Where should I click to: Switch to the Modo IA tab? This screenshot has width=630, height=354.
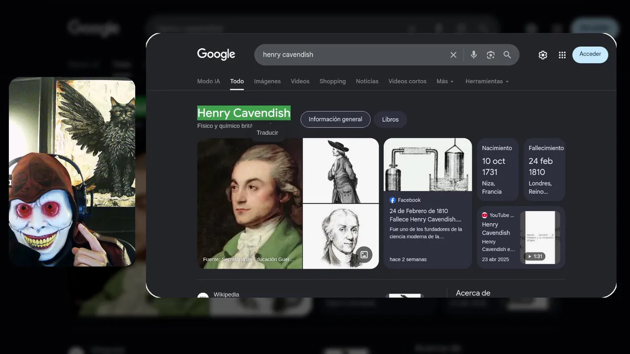tap(209, 81)
